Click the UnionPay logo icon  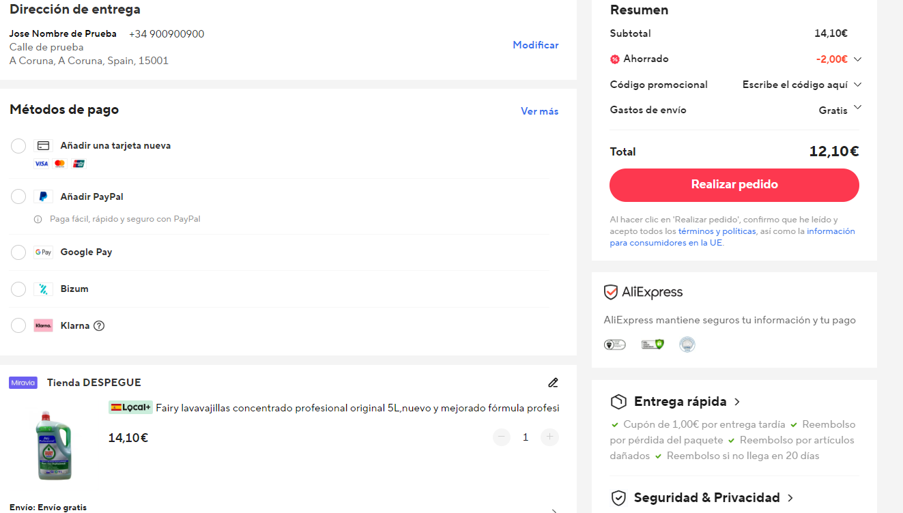pyautogui.click(x=78, y=164)
